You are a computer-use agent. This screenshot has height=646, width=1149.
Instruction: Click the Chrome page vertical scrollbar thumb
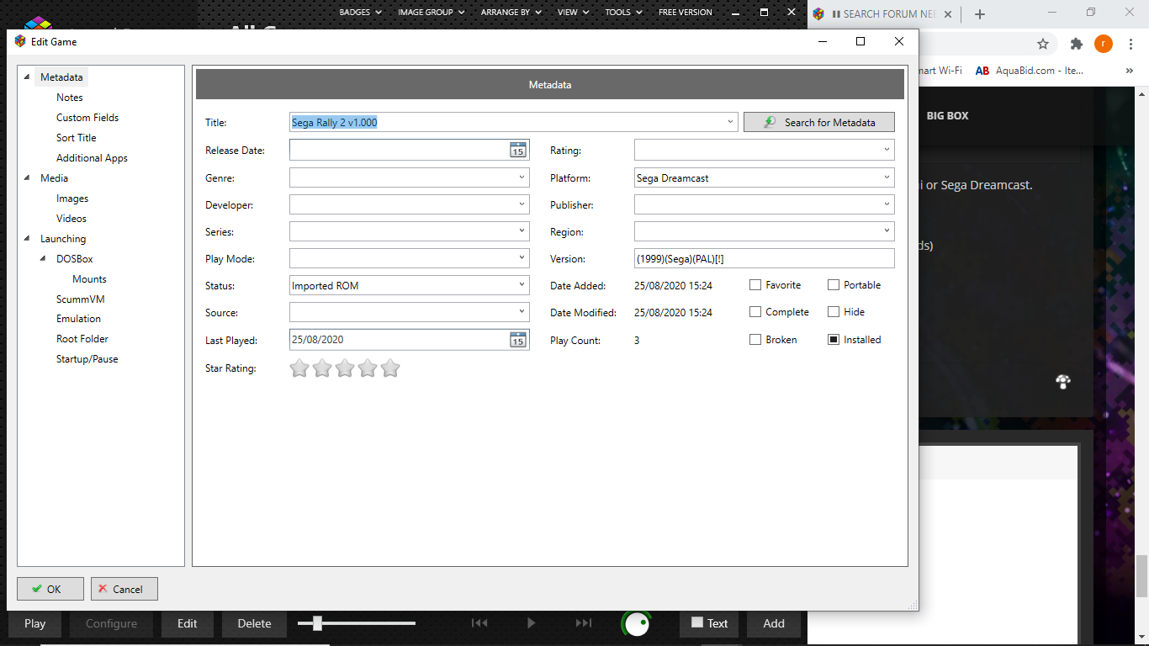[x=1142, y=575]
